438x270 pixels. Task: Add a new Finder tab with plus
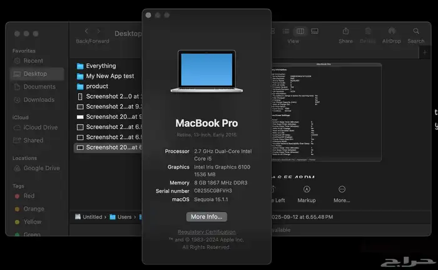425,52
